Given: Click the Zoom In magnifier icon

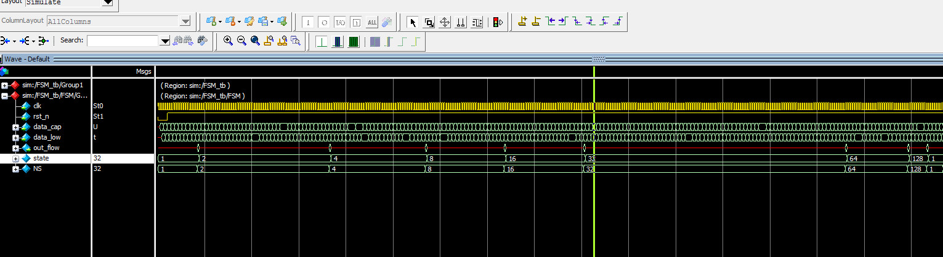Looking at the screenshot, I should click(x=228, y=41).
